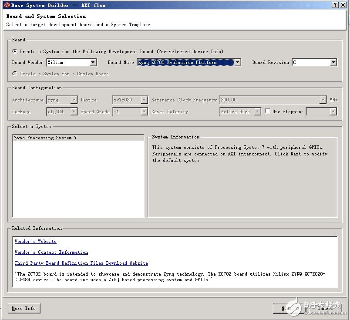This screenshot has height=320, width=350.
Task: Select Create a System for Custom Board
Action: [15, 74]
